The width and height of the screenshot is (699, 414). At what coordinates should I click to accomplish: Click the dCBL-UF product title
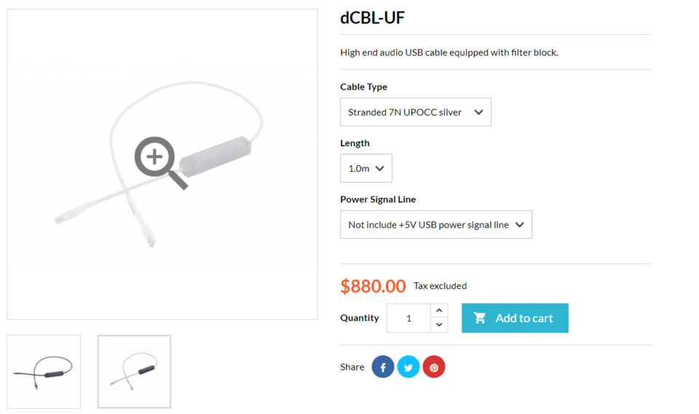372,17
